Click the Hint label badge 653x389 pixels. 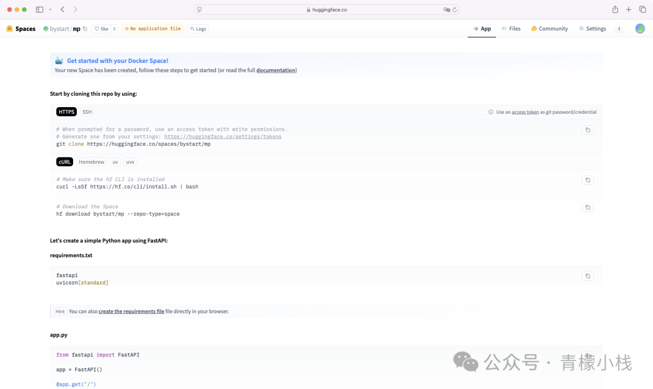pos(60,312)
